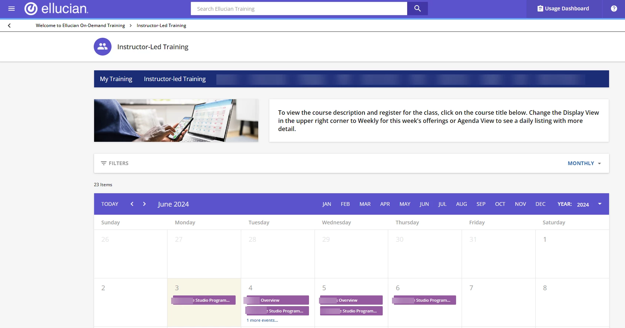Image resolution: width=625 pixels, height=328 pixels.
Task: Select the June 1 calendar cell
Action: [x=572, y=254]
